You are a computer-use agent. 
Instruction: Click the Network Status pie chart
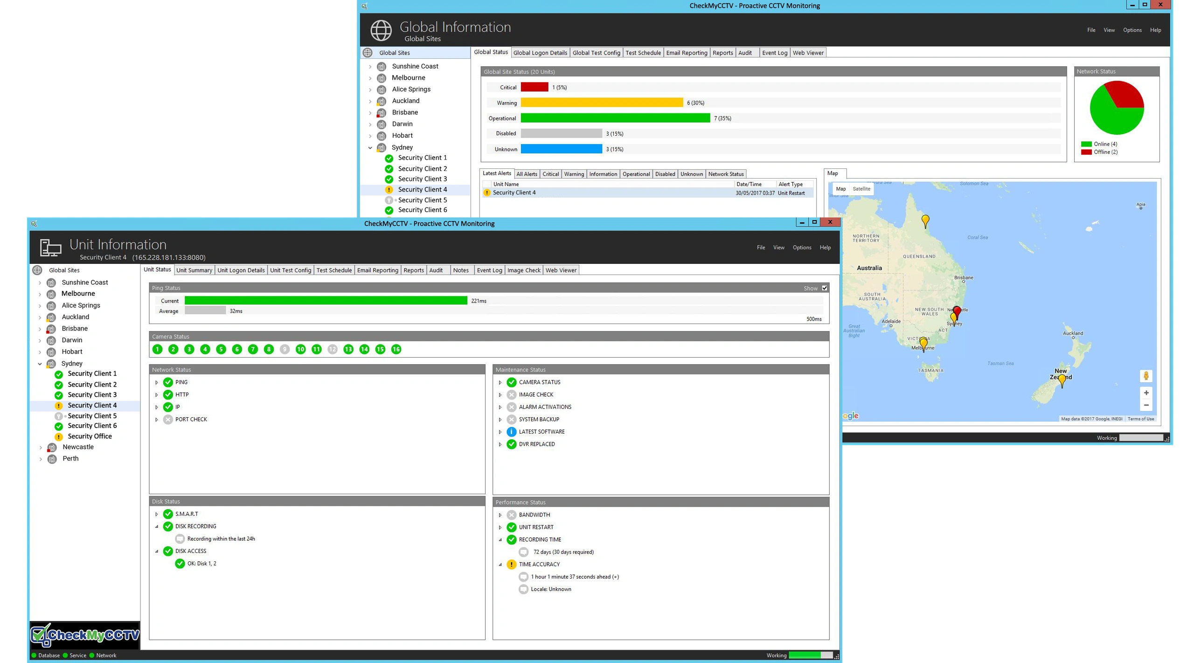pyautogui.click(x=1117, y=108)
